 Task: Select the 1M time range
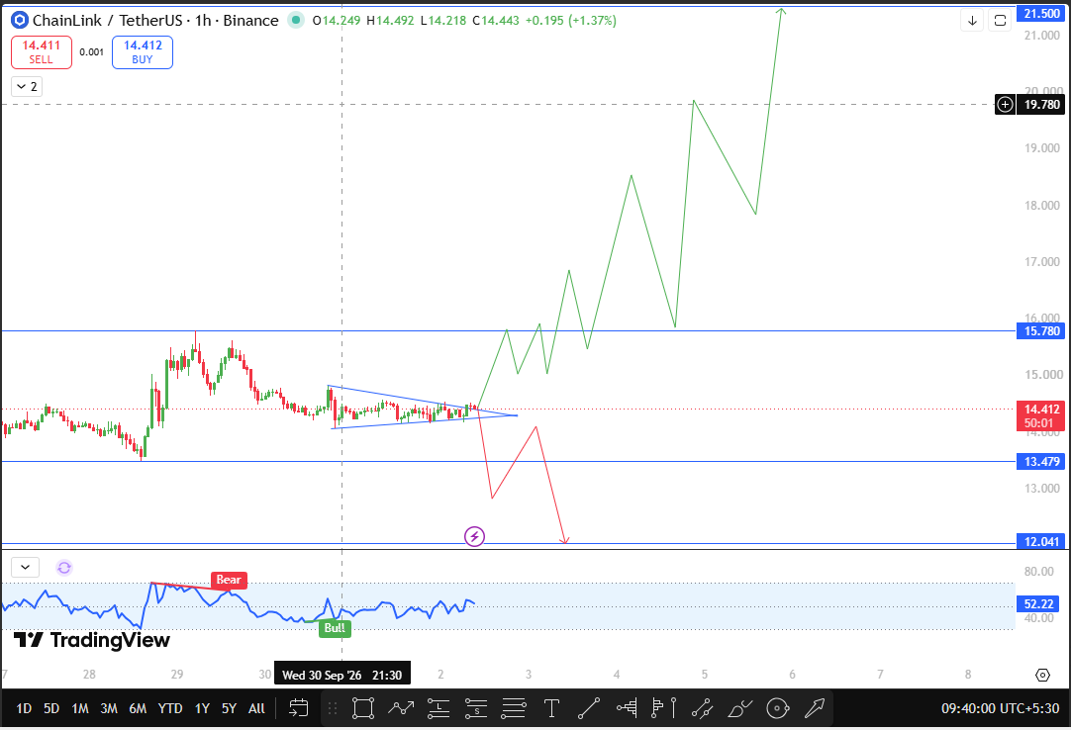pyautogui.click(x=80, y=708)
